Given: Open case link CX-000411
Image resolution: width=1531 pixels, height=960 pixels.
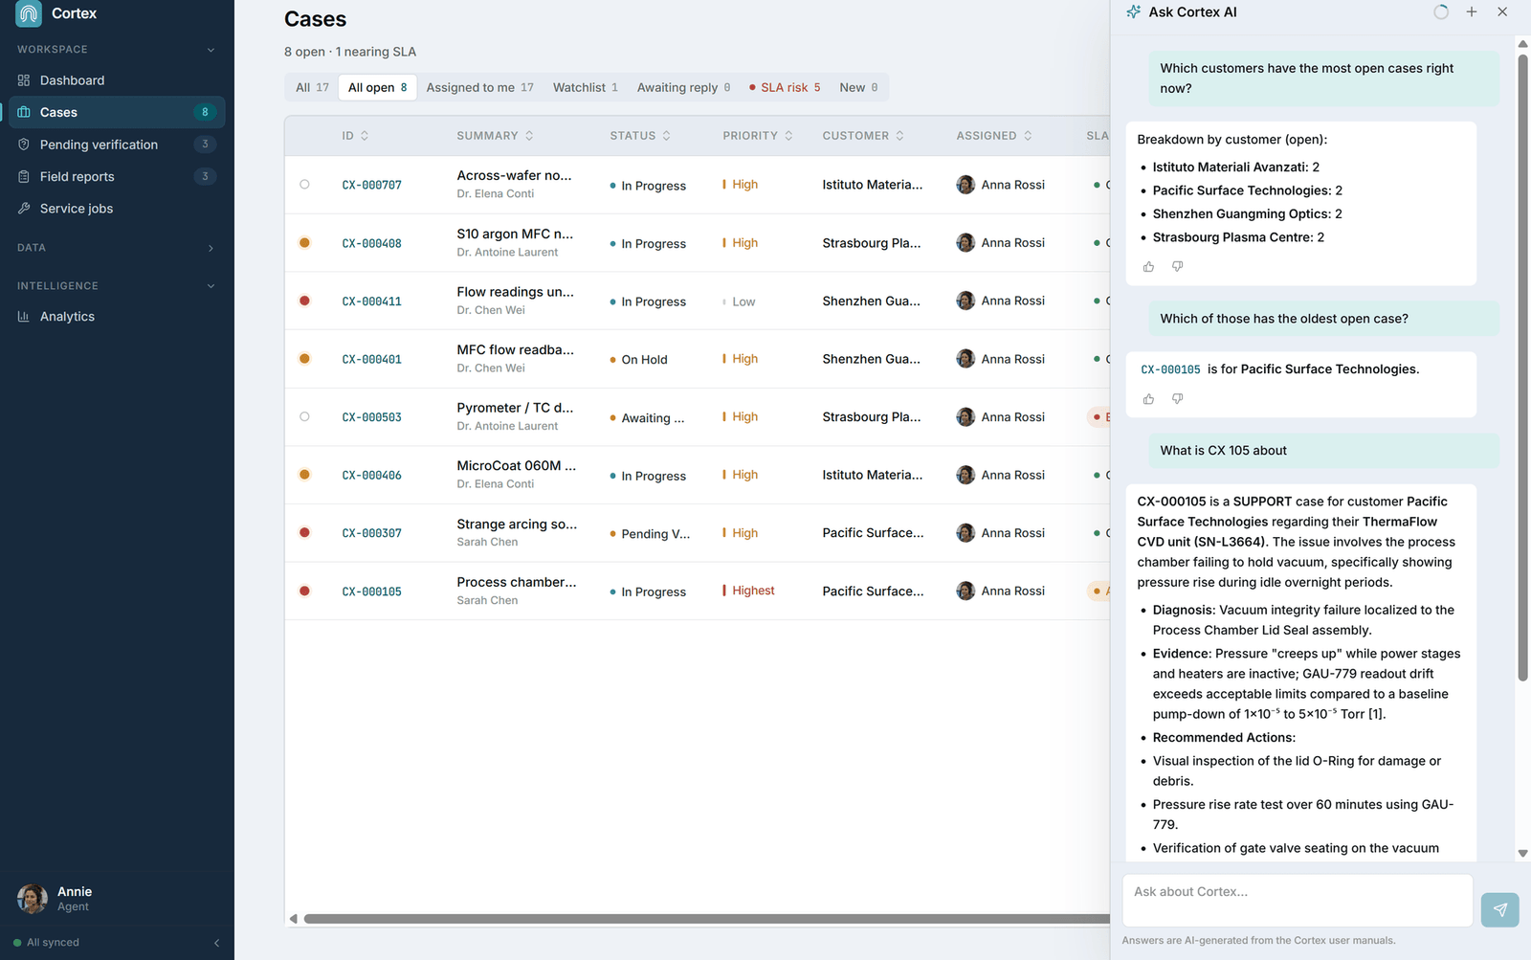Looking at the screenshot, I should [x=371, y=301].
